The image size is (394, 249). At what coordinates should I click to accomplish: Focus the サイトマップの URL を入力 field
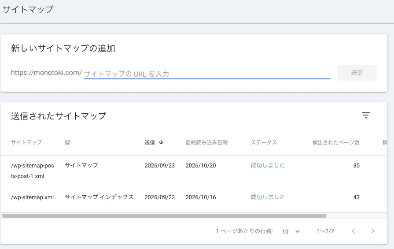coord(207,74)
